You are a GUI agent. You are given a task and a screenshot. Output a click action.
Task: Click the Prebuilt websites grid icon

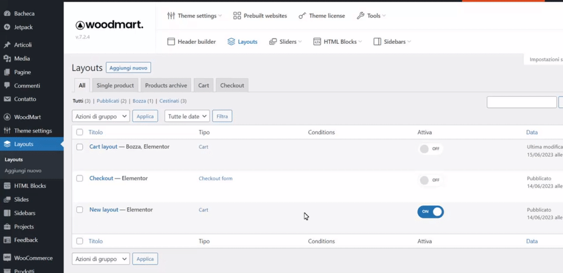point(237,16)
